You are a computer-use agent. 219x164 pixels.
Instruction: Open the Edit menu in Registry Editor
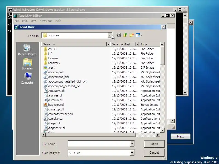25,21
